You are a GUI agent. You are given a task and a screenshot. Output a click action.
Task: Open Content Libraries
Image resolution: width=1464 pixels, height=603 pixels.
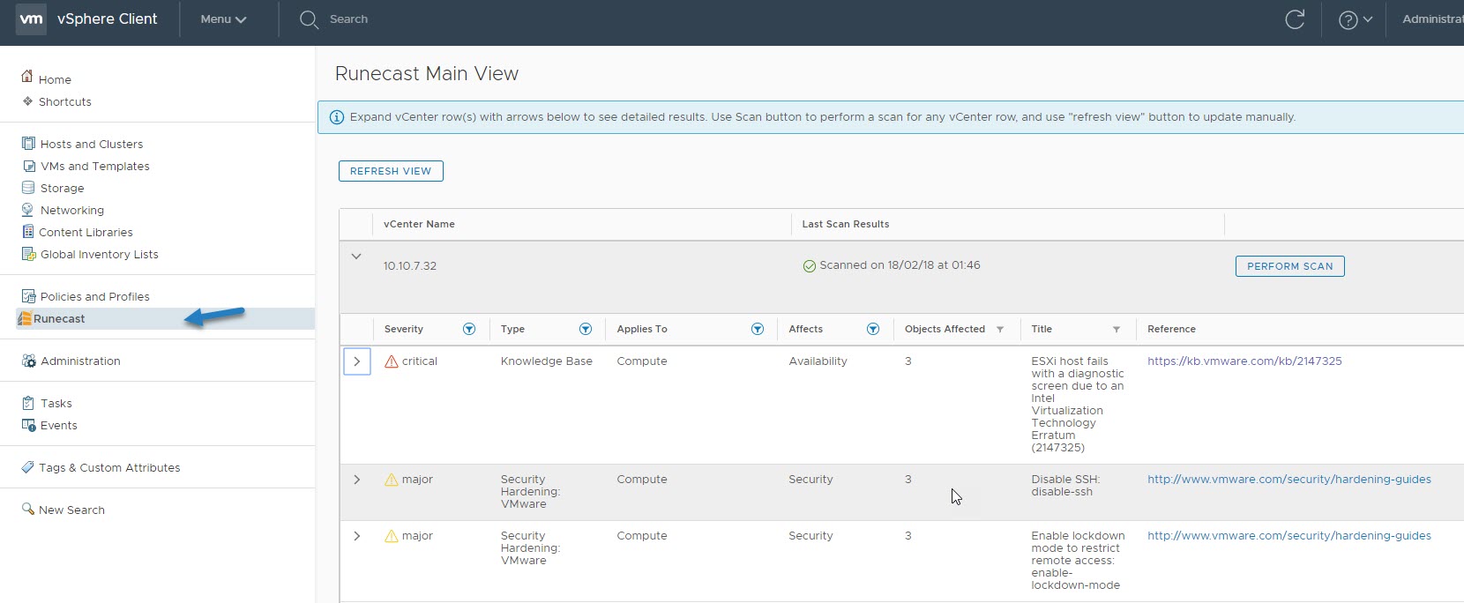click(86, 232)
